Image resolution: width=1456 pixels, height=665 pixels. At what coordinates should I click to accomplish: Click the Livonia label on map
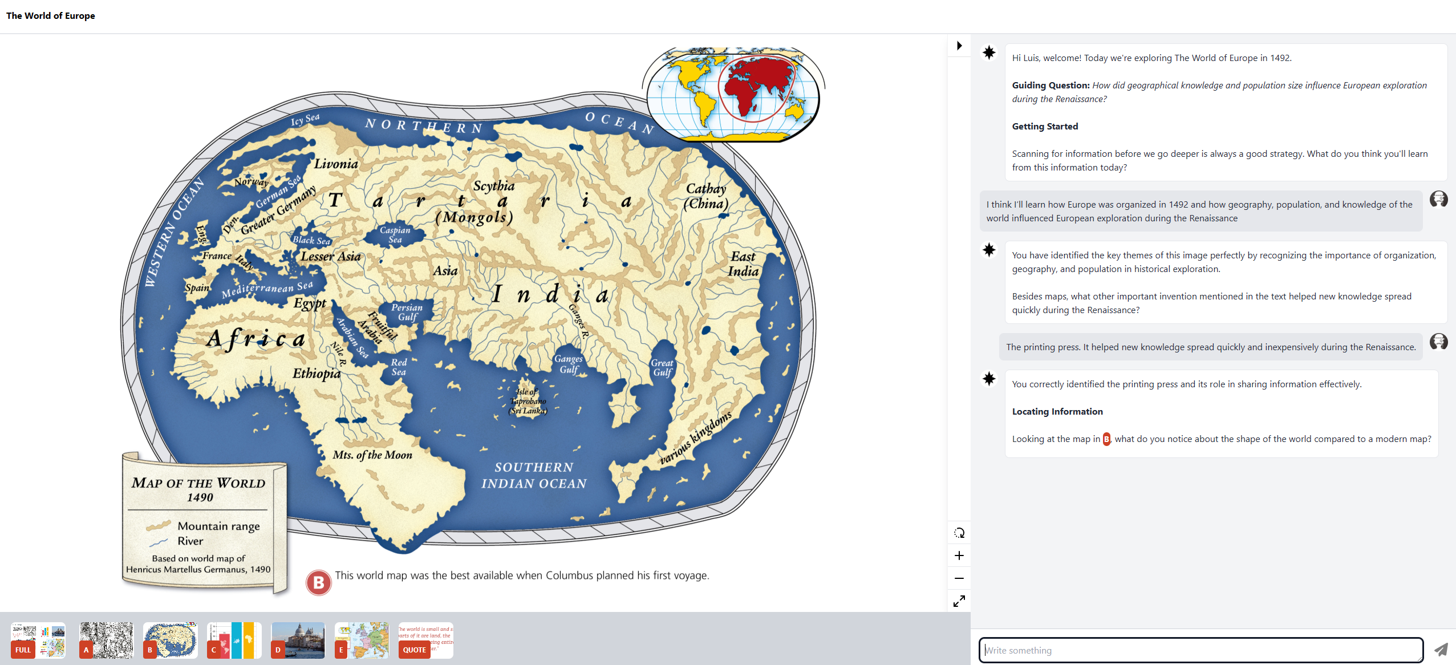(336, 164)
